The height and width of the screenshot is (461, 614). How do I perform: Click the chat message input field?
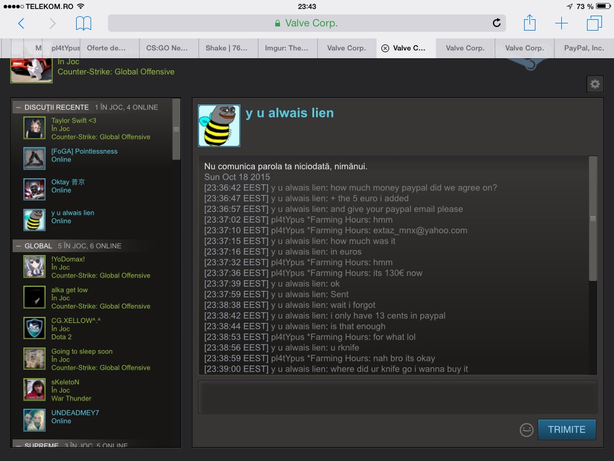(x=398, y=397)
